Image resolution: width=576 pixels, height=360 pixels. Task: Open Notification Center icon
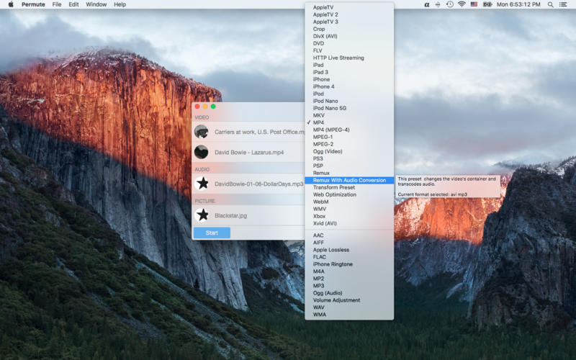pyautogui.click(x=567, y=4)
